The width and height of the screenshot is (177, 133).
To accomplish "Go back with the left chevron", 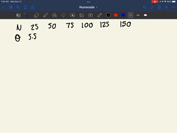I will tap(3, 7).
